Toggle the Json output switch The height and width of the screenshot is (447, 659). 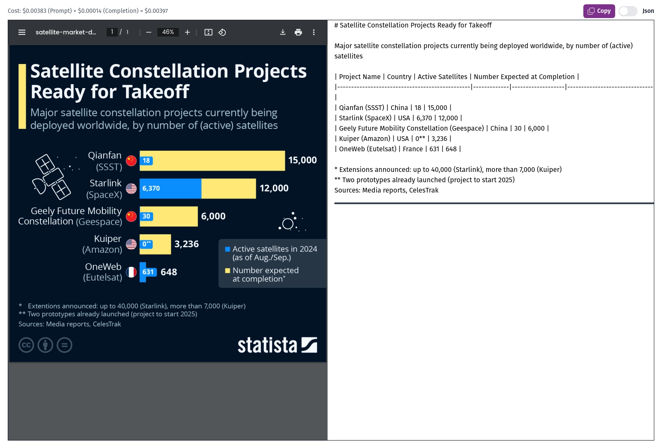click(628, 11)
